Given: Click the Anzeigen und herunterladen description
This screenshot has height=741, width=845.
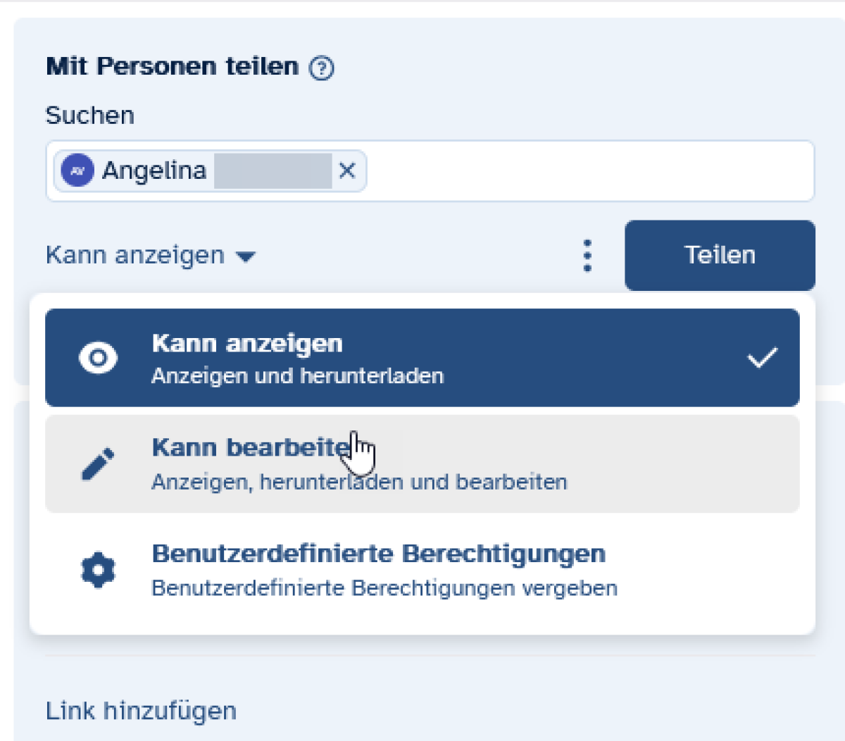Looking at the screenshot, I should (297, 376).
